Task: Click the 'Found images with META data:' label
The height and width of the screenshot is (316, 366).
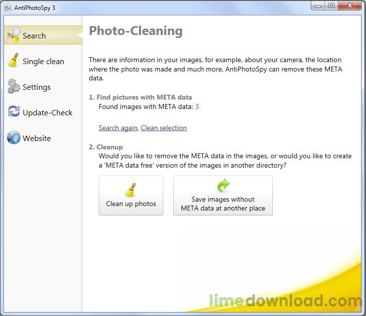Action: tap(146, 107)
